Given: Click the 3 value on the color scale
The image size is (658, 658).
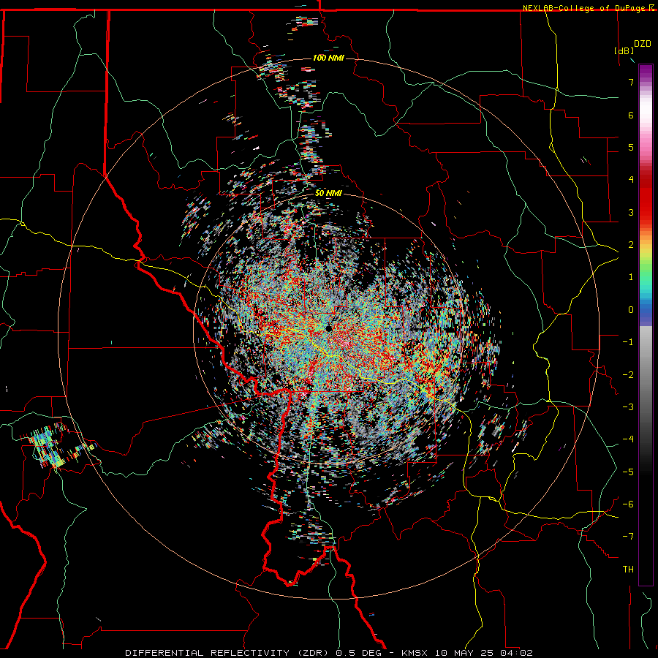Looking at the screenshot, I should pyautogui.click(x=631, y=212).
